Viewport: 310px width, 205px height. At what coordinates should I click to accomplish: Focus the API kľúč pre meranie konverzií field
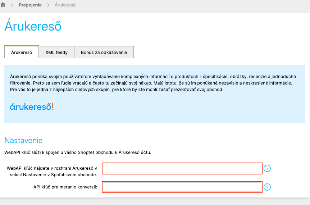pos(182,187)
